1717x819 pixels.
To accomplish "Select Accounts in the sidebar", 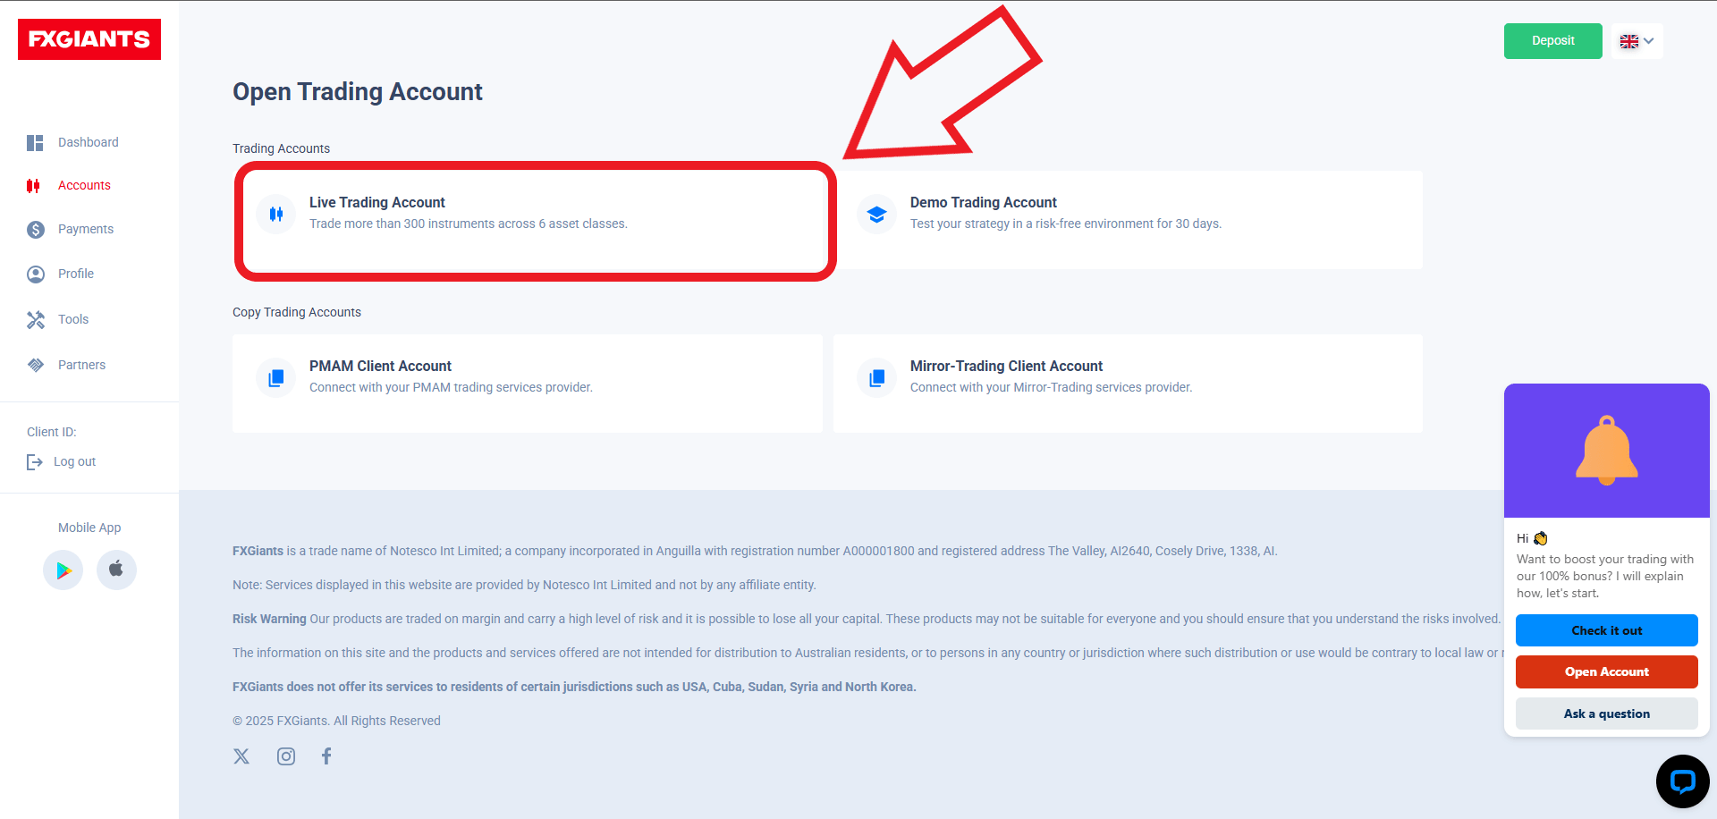I will pyautogui.click(x=84, y=185).
